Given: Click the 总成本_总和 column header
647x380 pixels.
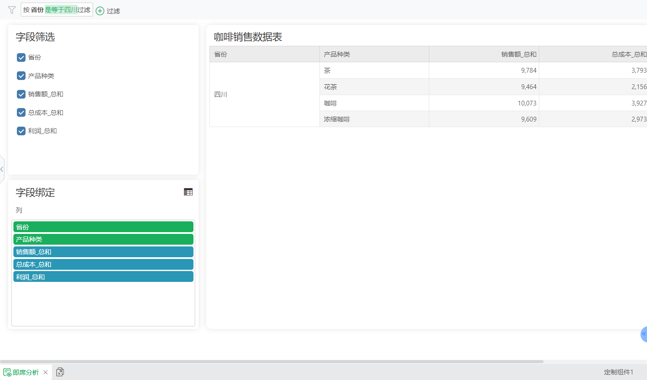Looking at the screenshot, I should [593, 54].
